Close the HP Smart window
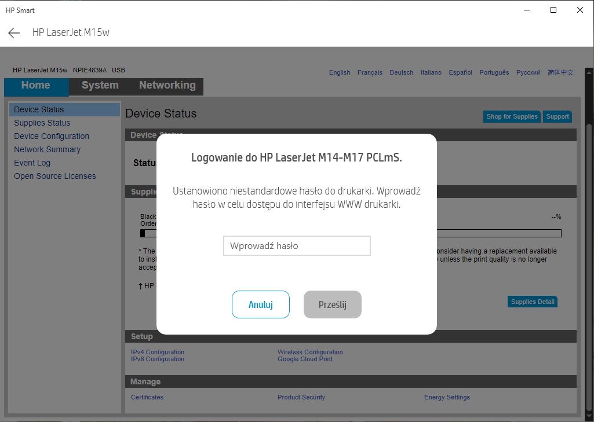 [580, 10]
